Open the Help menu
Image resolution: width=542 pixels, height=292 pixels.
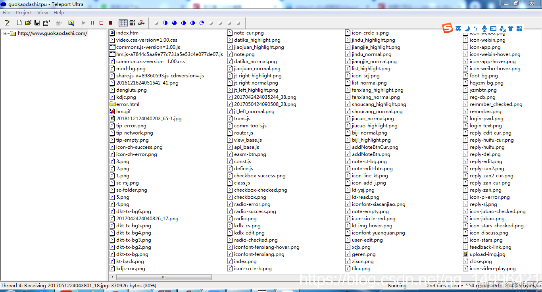click(x=59, y=13)
